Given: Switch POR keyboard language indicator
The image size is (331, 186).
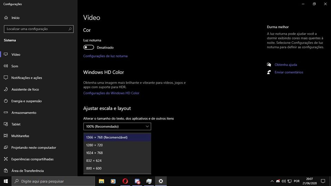Looking at the screenshot, I should 297,181.
